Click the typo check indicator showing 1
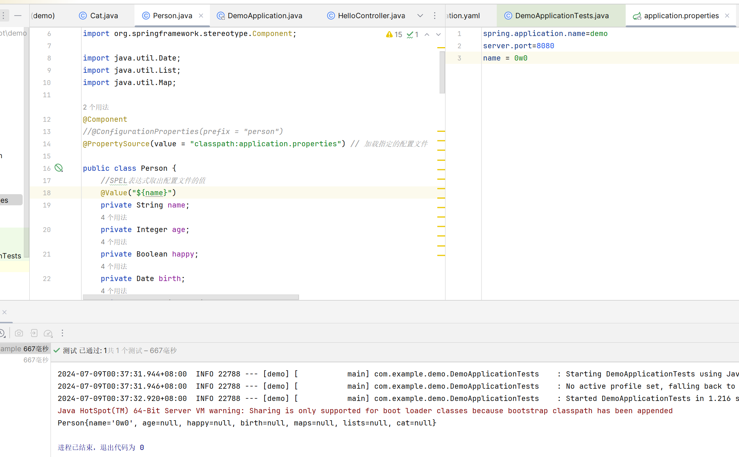The width and height of the screenshot is (739, 457). (412, 35)
